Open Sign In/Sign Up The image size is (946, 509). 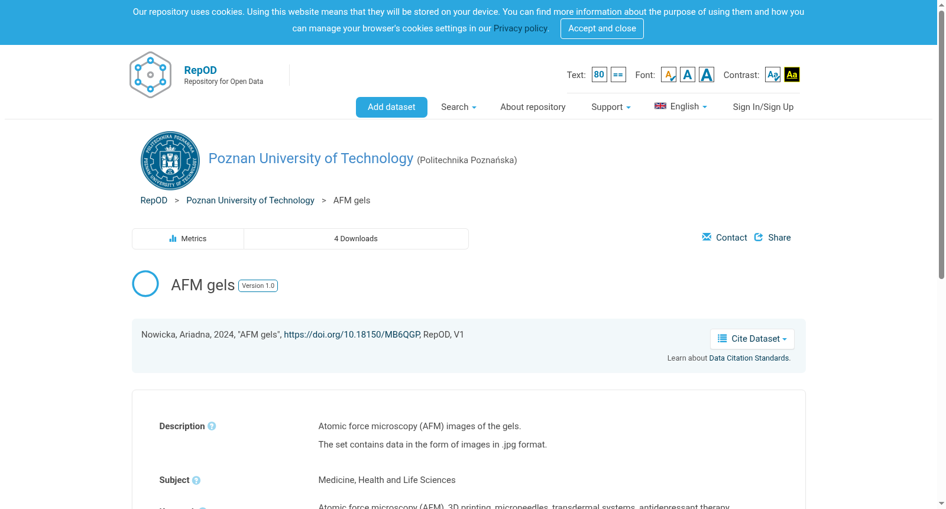(x=763, y=107)
